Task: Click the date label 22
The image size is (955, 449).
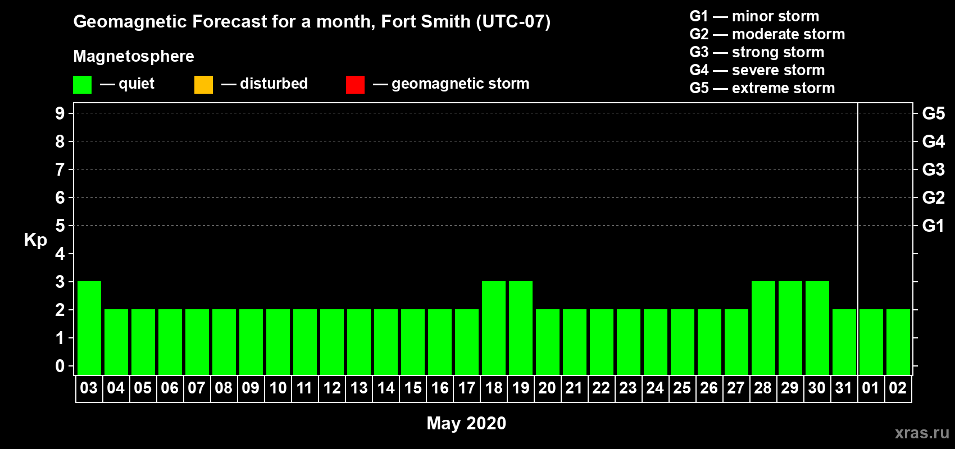Action: pyautogui.click(x=601, y=388)
